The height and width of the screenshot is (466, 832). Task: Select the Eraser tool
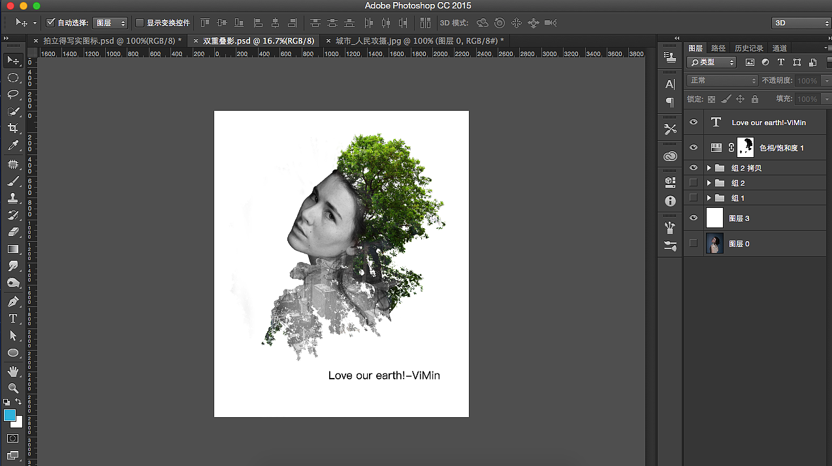pyautogui.click(x=12, y=231)
